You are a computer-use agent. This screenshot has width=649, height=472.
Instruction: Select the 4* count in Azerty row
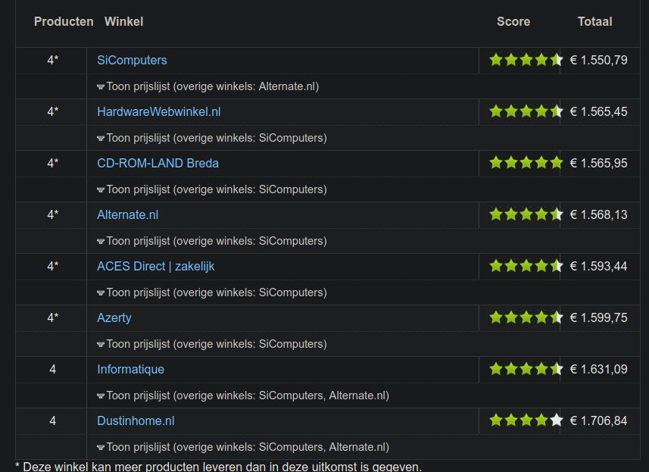coord(52,318)
